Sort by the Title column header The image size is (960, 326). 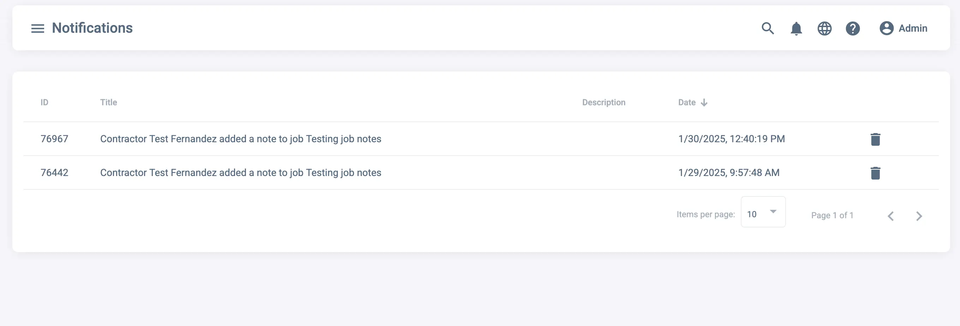[x=108, y=102]
